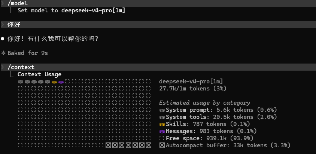The image size is (316, 154).
Task: Select the assistant reply 你好！有什么我可以帮你的吗？
Action: point(53,38)
